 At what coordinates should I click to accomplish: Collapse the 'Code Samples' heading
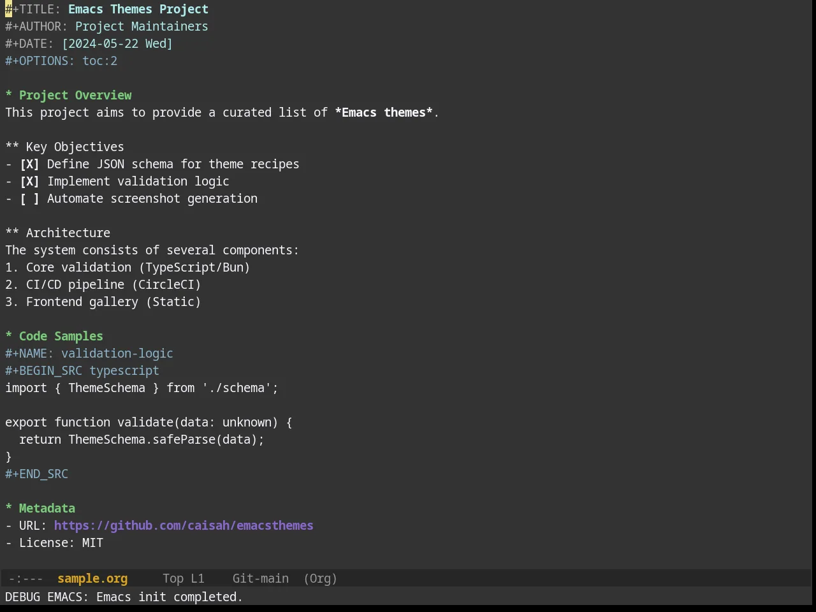[54, 336]
